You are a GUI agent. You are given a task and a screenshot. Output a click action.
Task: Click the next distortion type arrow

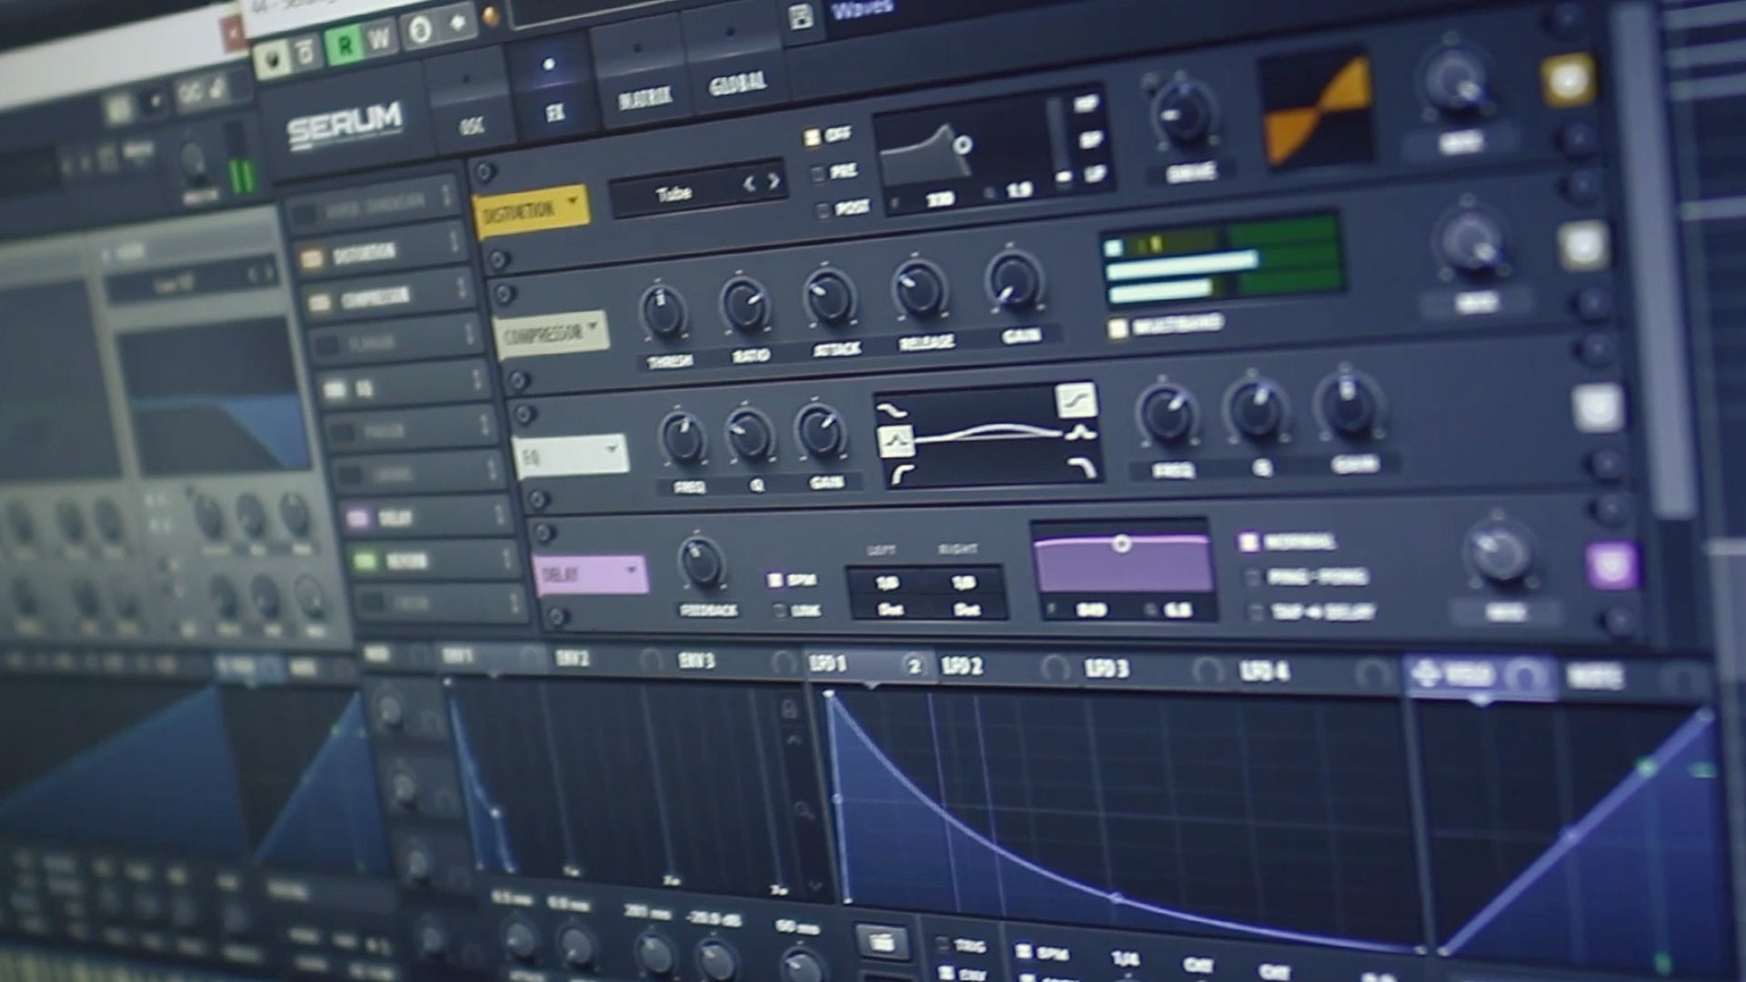[x=774, y=182]
